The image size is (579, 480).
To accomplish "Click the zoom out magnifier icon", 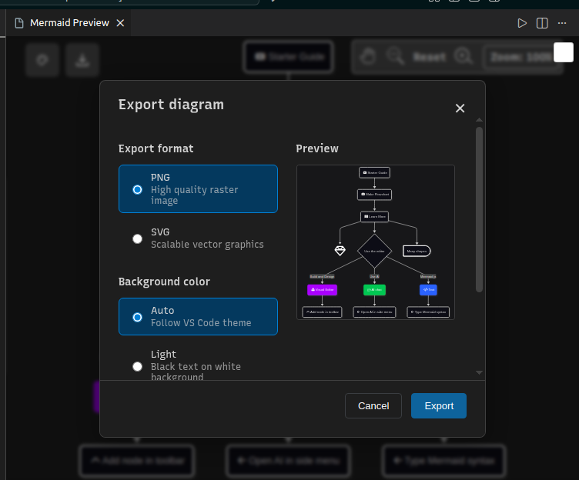I will click(x=395, y=57).
